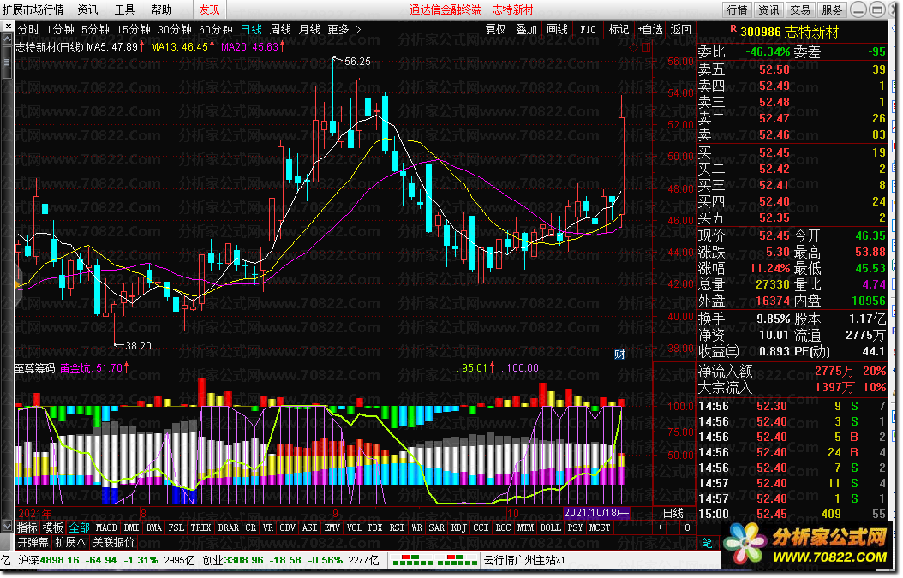Select the 1分钟 period
903x578 pixels.
(x=61, y=29)
